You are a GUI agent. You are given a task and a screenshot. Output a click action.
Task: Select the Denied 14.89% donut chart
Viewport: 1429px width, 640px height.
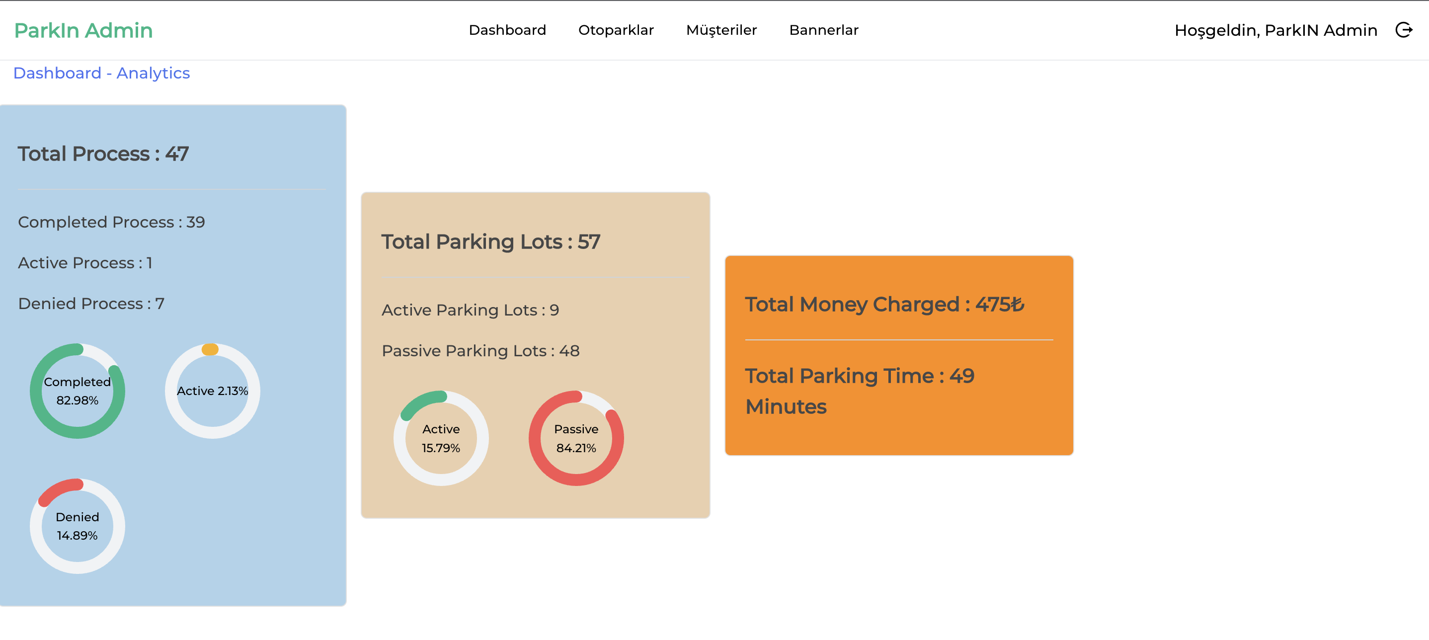(x=78, y=526)
